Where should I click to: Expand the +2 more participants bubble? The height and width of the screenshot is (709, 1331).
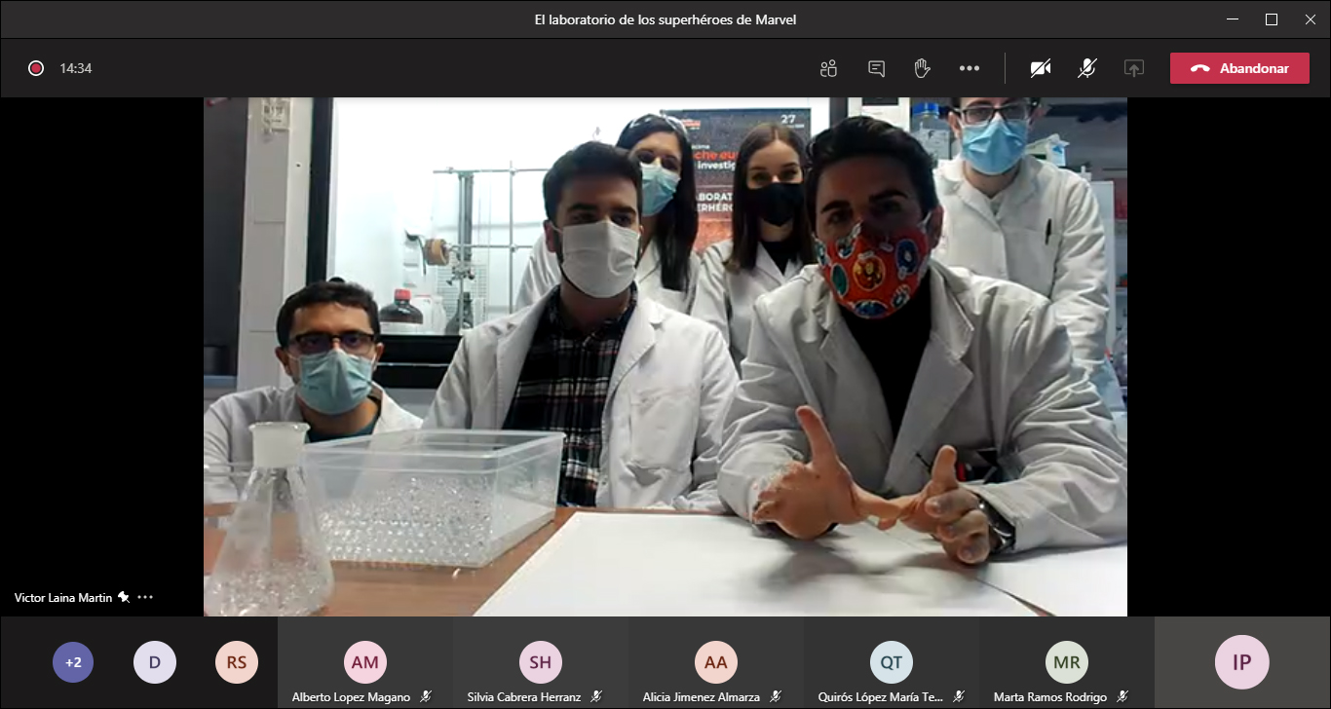click(x=73, y=662)
